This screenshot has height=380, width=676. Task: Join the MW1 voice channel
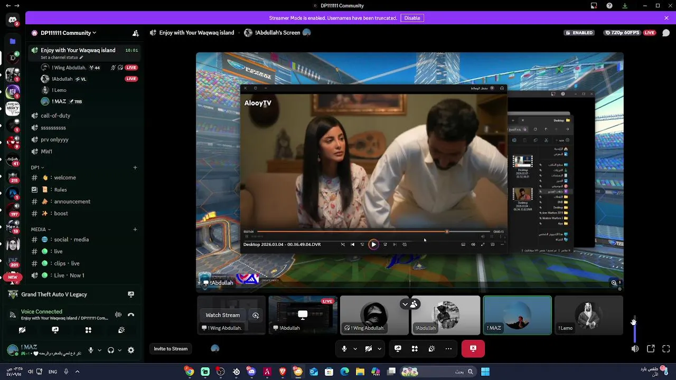point(84,151)
